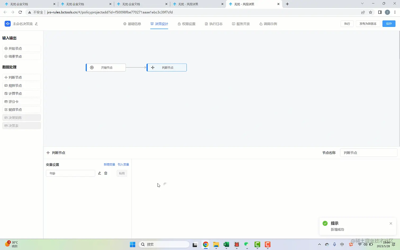This screenshot has height=250, width=400.
Task: Click the move icon on the canvas 判断节点
Action: coord(153,67)
